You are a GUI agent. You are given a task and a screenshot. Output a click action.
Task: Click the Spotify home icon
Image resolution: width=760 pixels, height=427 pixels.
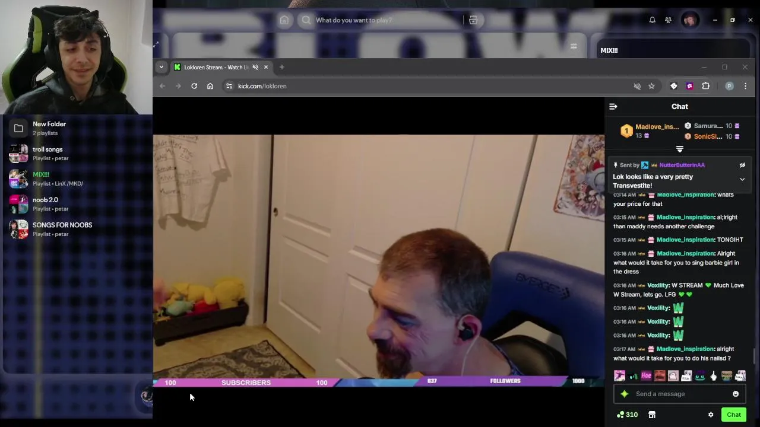pyautogui.click(x=284, y=20)
